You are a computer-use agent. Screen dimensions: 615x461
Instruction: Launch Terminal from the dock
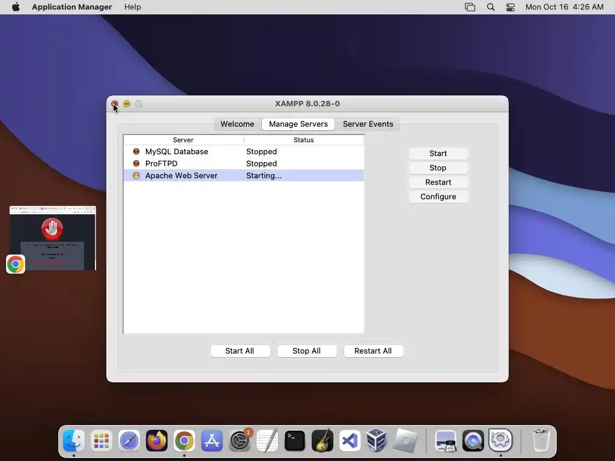(294, 441)
